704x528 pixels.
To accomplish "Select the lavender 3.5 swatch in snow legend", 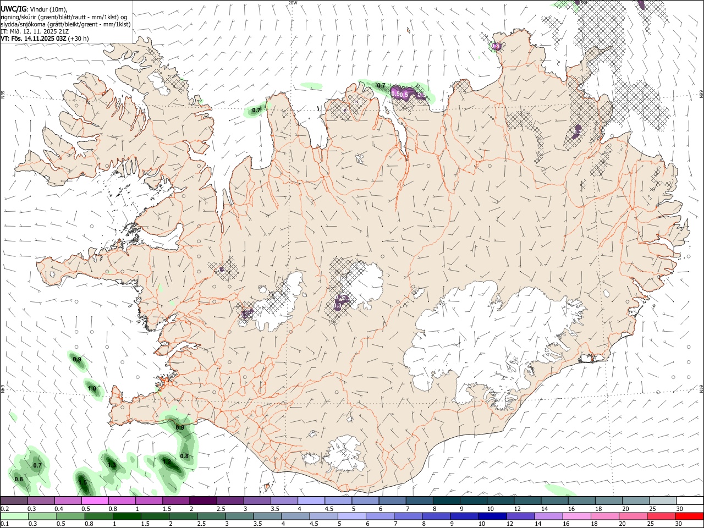I will point(284,501).
